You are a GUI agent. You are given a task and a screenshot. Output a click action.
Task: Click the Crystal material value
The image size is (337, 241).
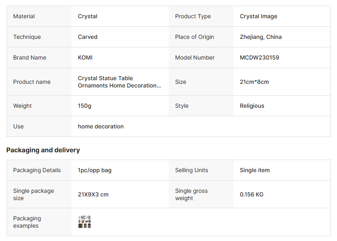[87, 17]
